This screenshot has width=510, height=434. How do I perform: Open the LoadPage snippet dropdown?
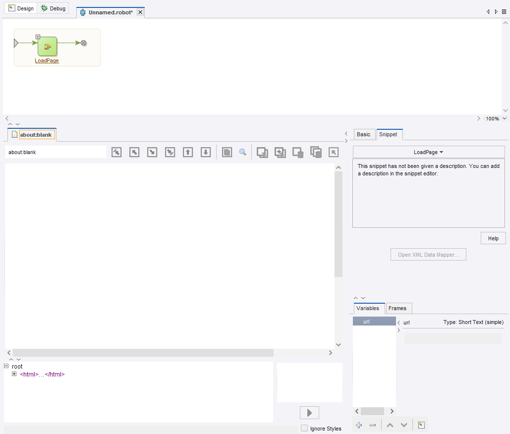click(x=428, y=152)
